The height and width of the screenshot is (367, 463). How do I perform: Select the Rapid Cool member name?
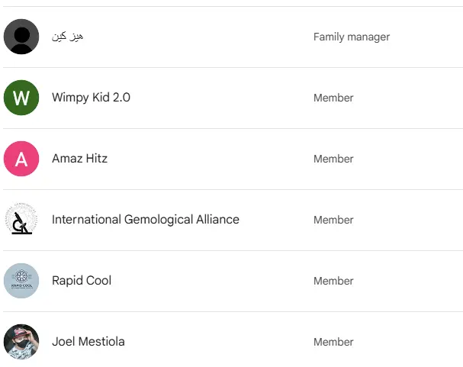[82, 281]
